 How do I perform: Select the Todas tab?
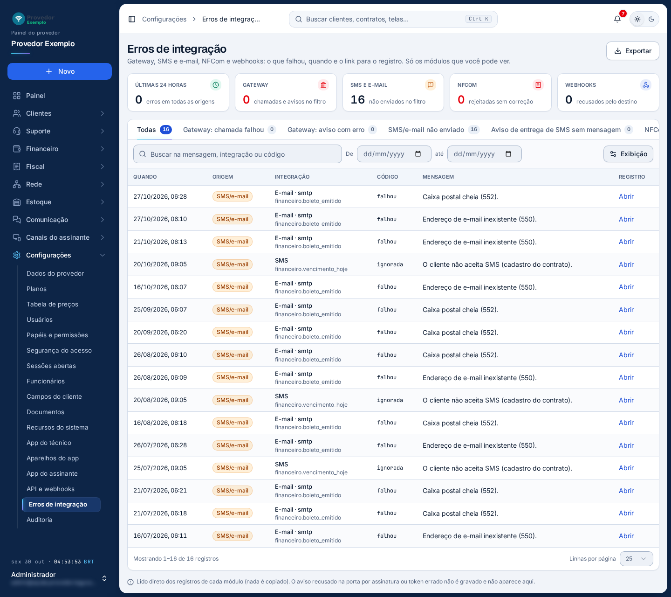[x=154, y=130]
